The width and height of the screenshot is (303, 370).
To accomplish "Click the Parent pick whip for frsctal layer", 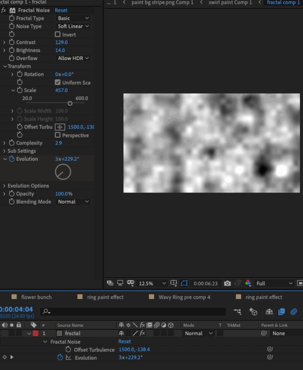I will [x=264, y=333].
